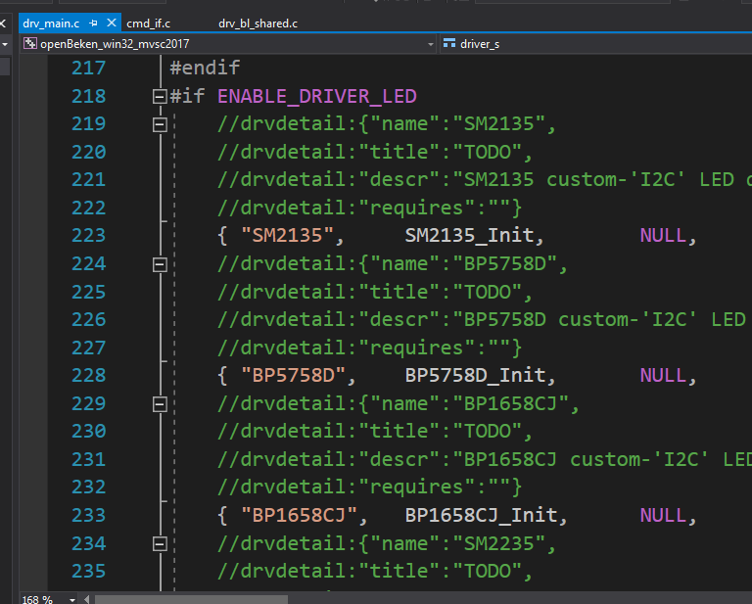Click NULL on line 228

663,375
